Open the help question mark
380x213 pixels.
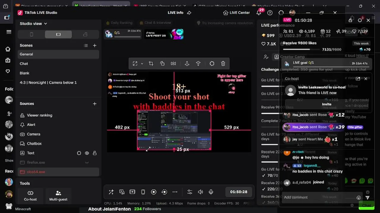(270, 13)
